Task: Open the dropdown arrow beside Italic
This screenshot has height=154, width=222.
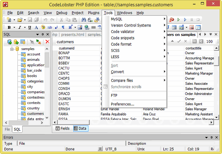Action: (25, 27)
